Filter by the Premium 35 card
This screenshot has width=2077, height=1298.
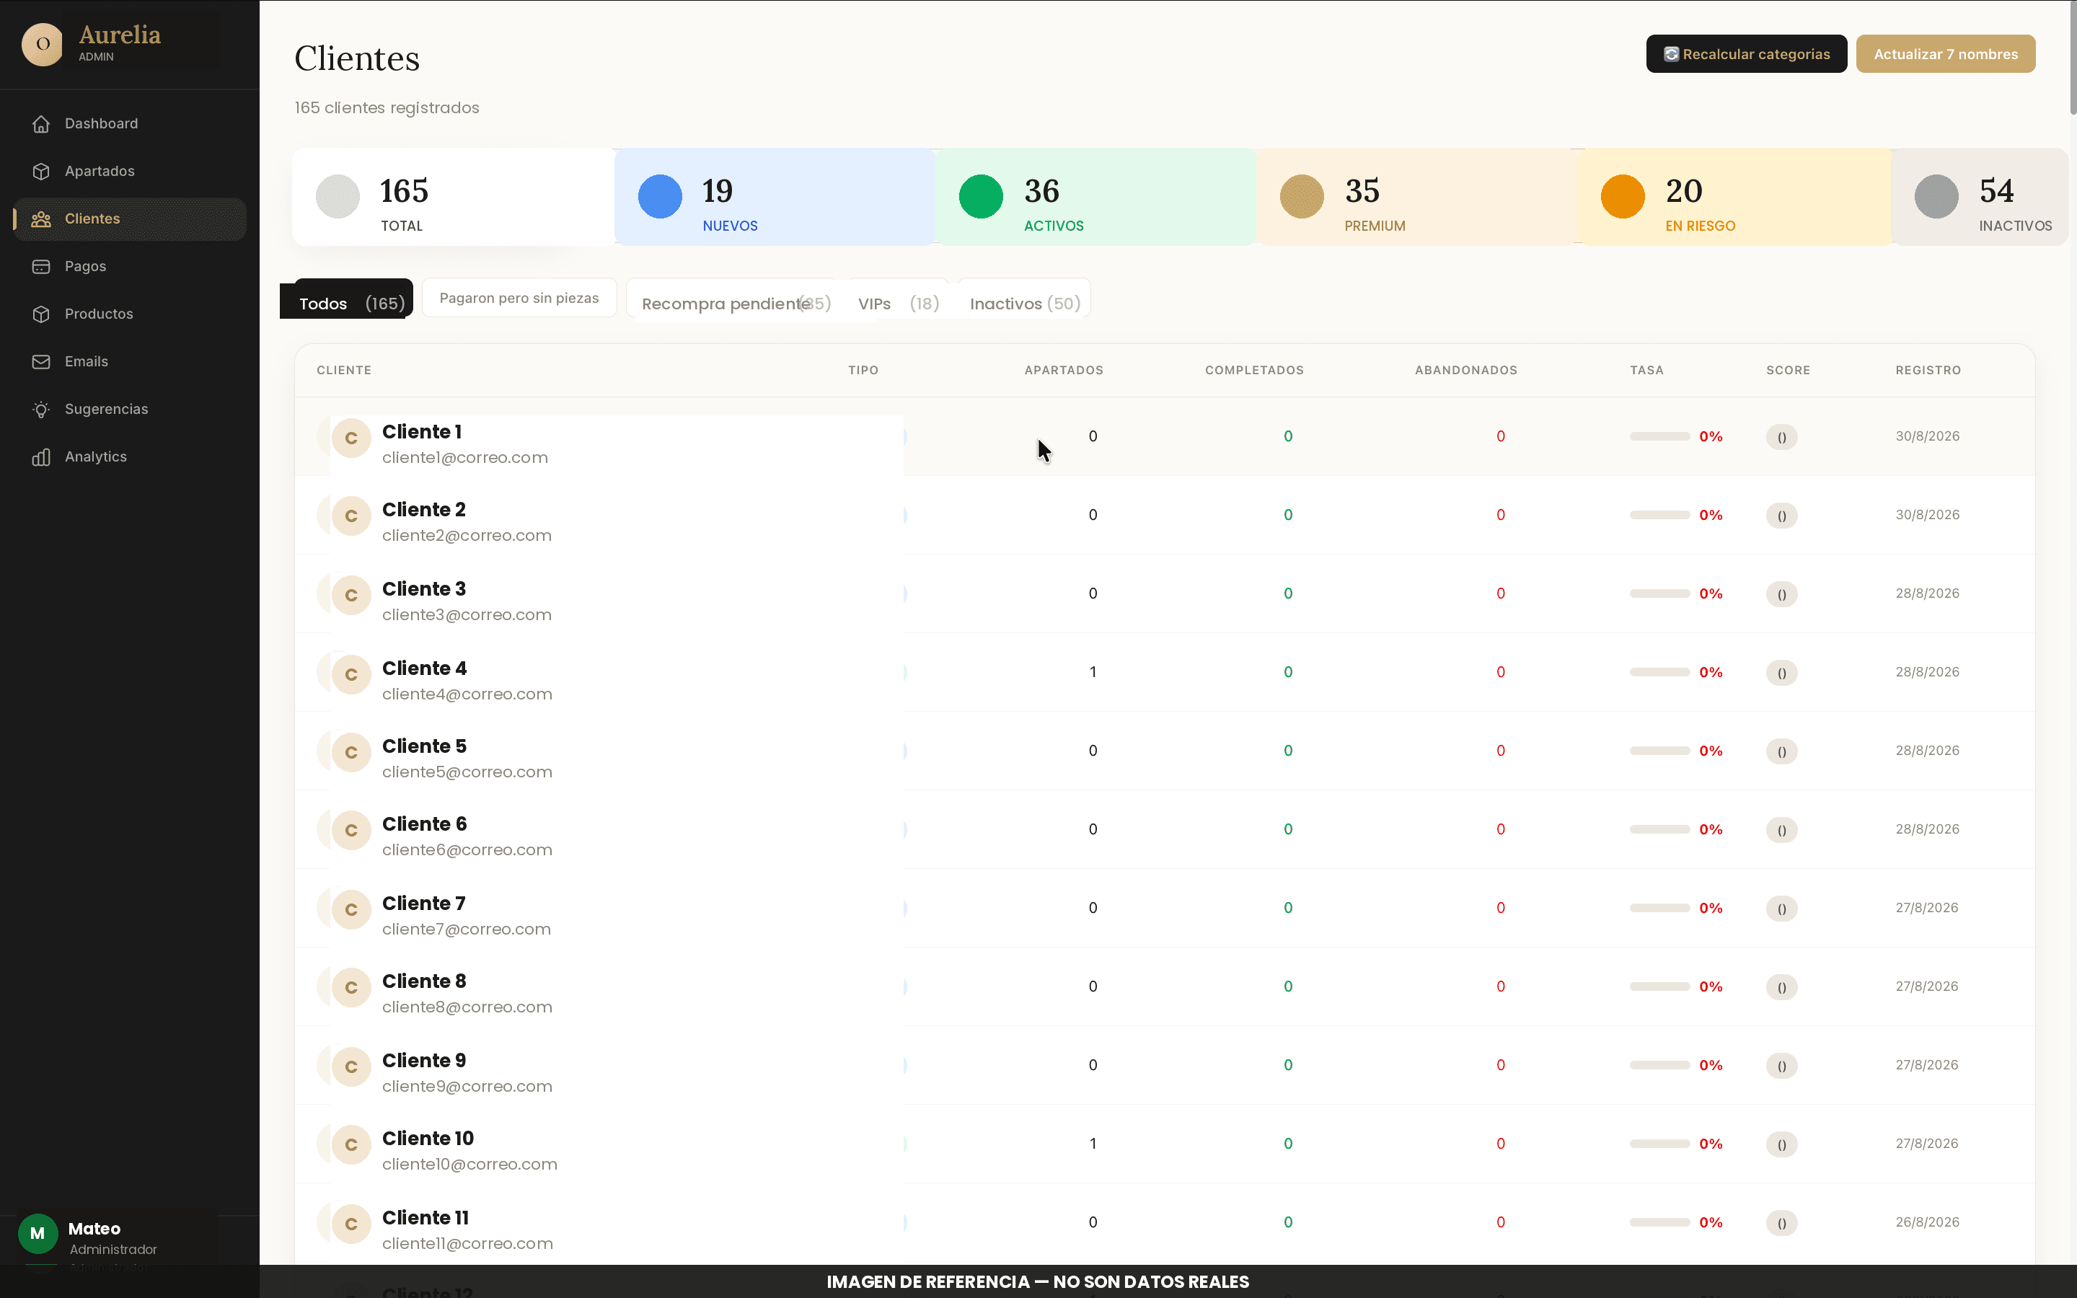[x=1416, y=198]
